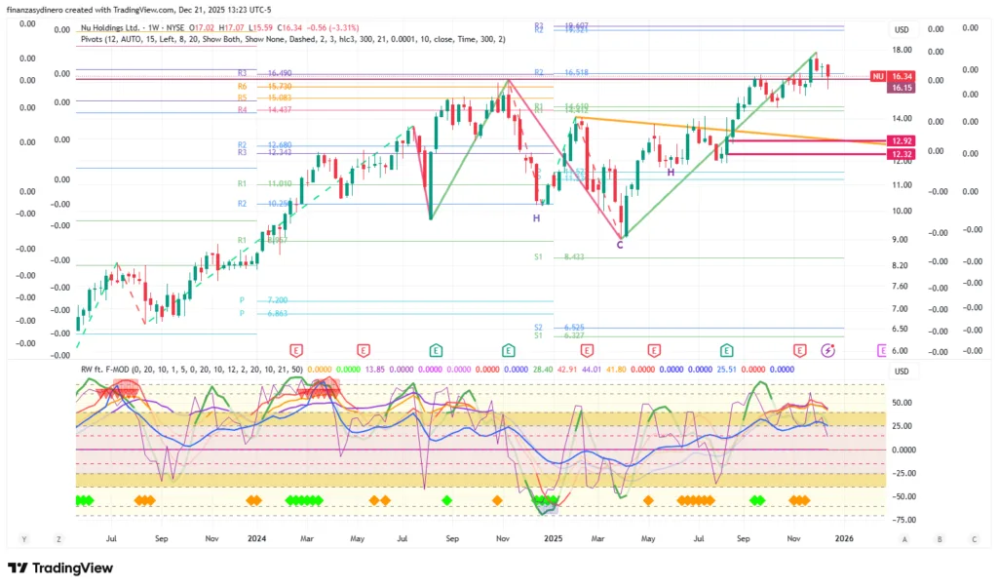The width and height of the screenshot is (998, 588).
Task: Click the 12.92 price label on axis
Action: 900,141
